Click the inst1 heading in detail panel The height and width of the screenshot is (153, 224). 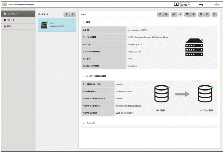pos(83,14)
